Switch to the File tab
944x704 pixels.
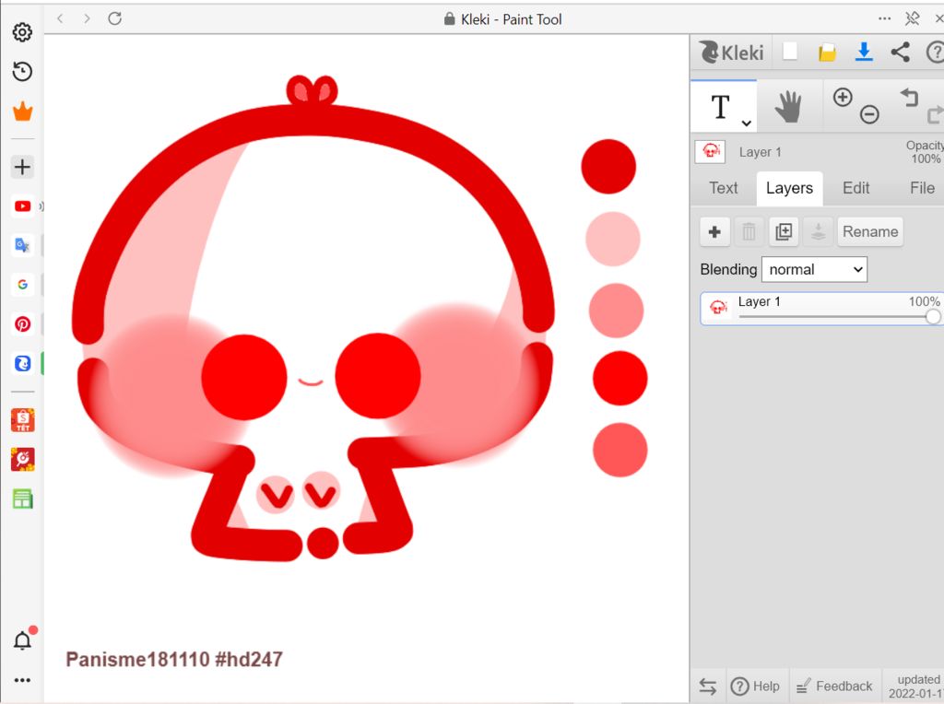coord(922,188)
